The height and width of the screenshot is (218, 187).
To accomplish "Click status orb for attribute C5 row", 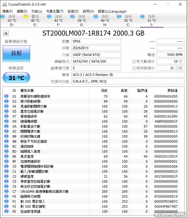I will pyautogui.click(x=6, y=181).
